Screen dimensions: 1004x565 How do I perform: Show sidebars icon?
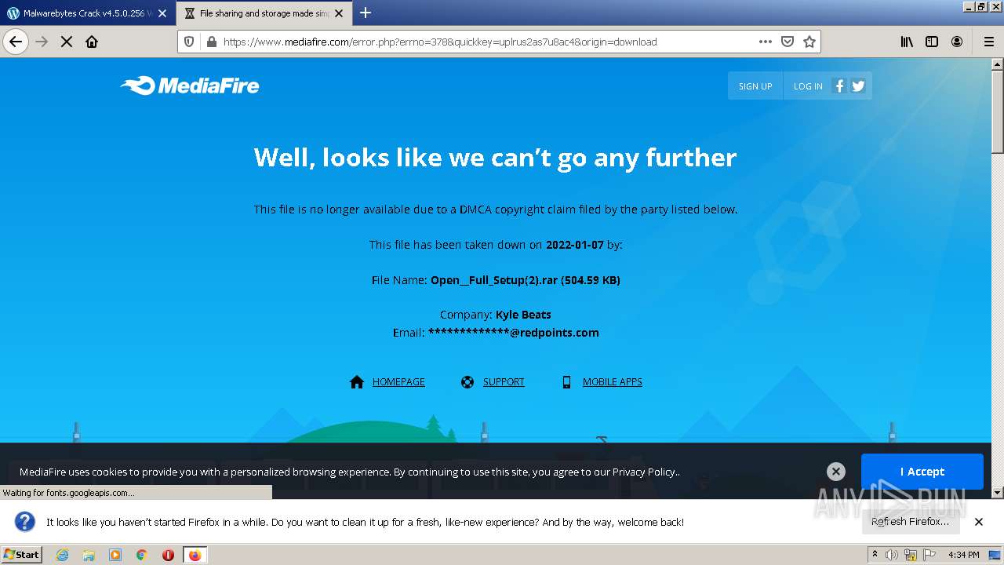coord(932,42)
